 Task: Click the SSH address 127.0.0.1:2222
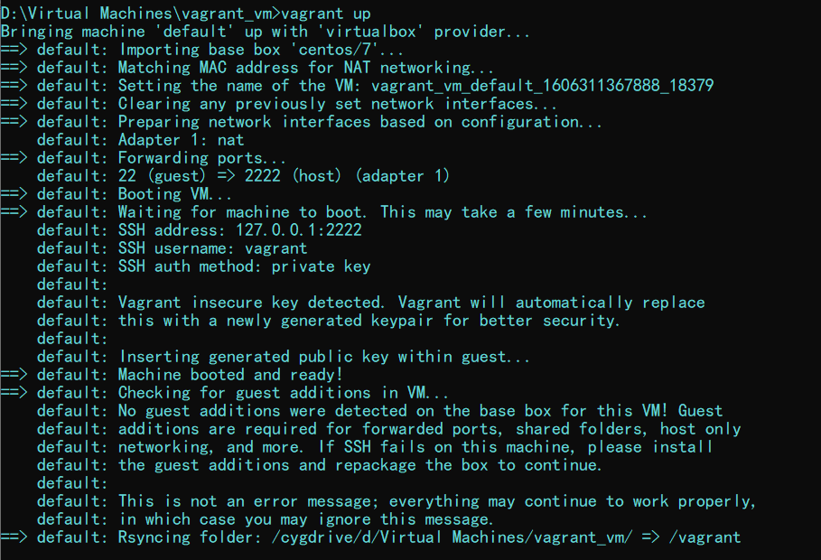tap(298, 230)
